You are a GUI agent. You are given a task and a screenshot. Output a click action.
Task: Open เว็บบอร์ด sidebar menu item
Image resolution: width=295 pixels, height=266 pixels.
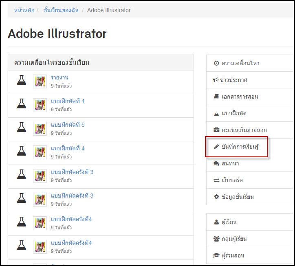pos(250,180)
